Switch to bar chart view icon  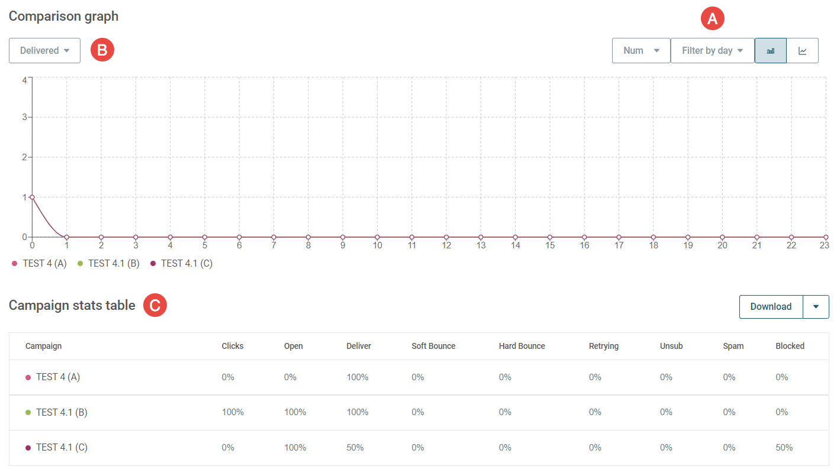pyautogui.click(x=771, y=51)
